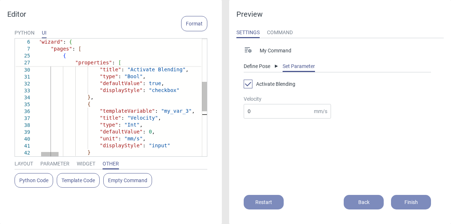
Task: Toggle the Activate Blending checkbox
Action: click(248, 84)
